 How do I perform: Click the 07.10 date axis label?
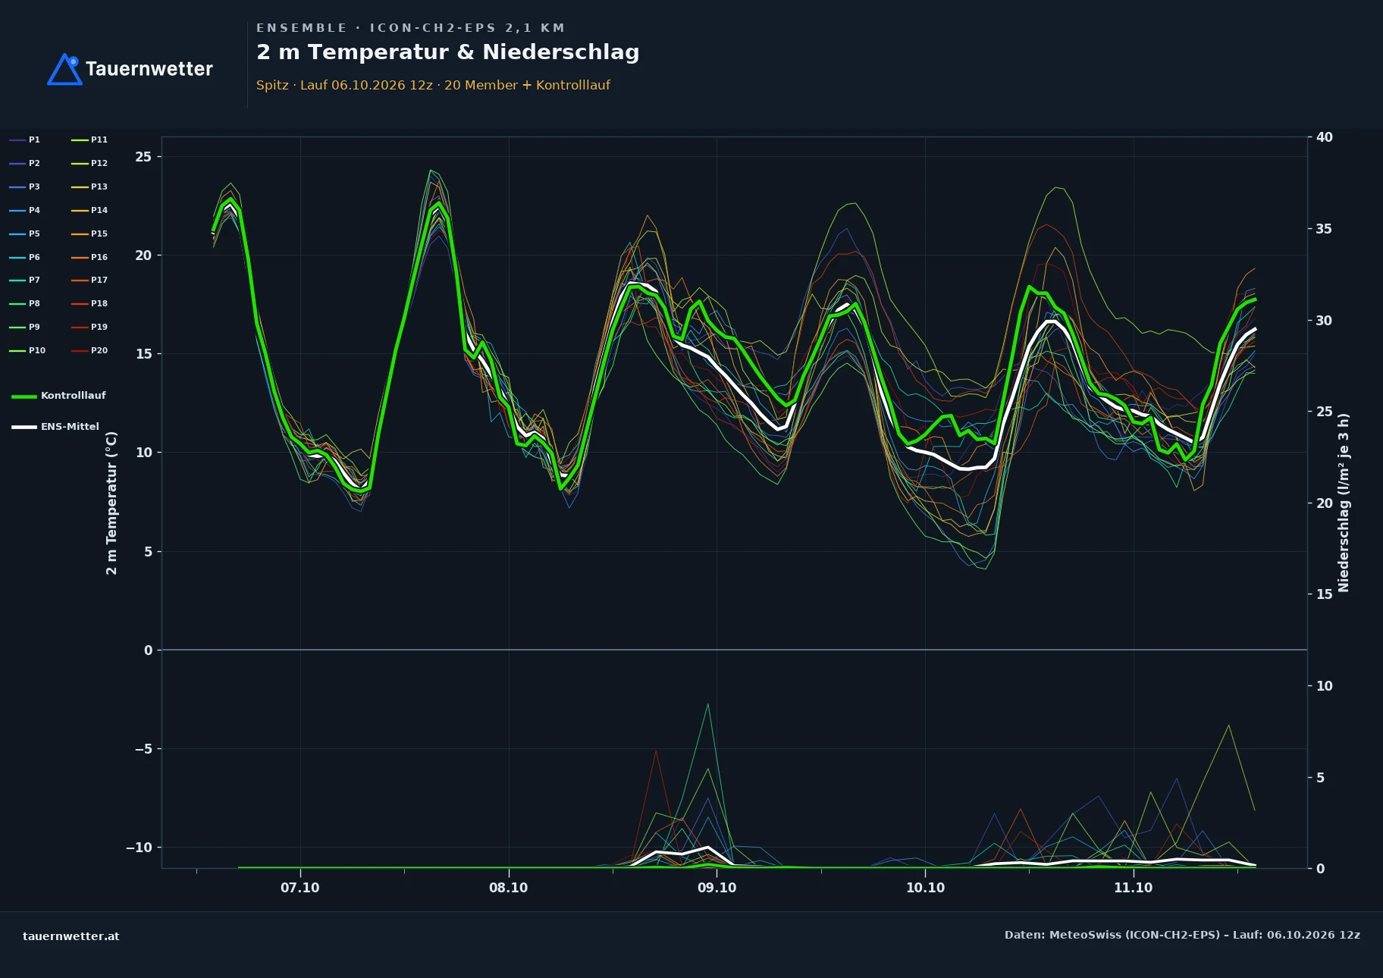[300, 888]
